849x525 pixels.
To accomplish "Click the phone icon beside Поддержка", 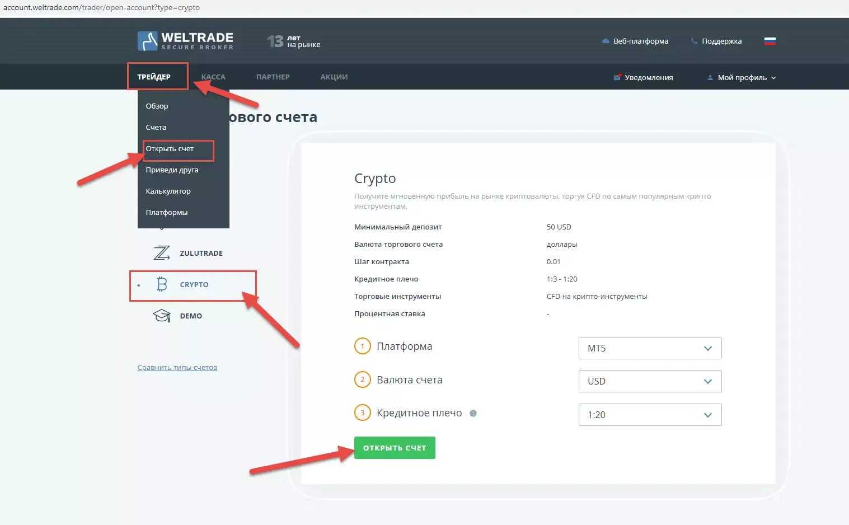I will 694,41.
